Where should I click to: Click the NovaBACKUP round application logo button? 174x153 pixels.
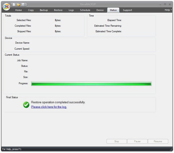pyautogui.click(x=7, y=7)
